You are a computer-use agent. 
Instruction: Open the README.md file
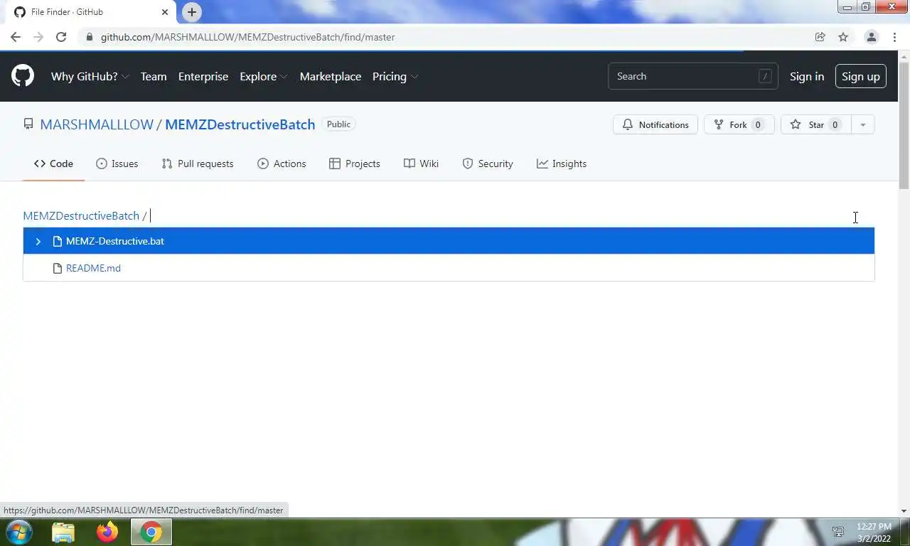[x=93, y=268]
